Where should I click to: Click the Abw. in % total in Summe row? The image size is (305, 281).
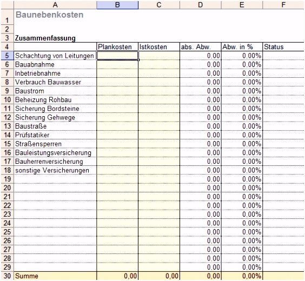click(x=242, y=276)
